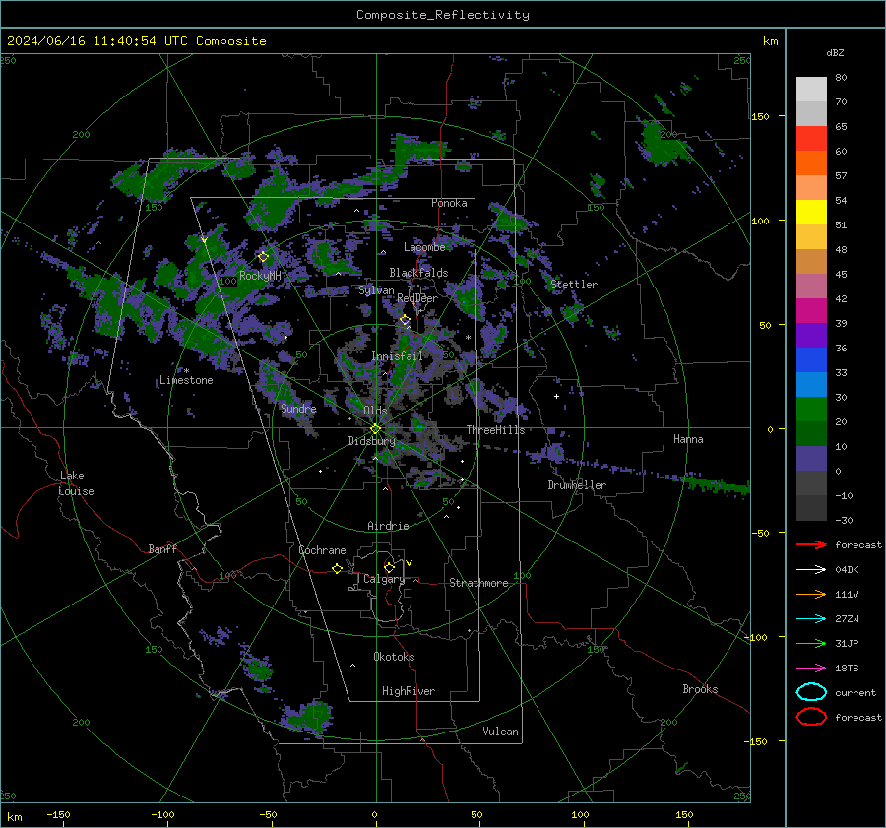886x828 pixels.
Task: Click the magenta 18TS arrow legend icon
Action: coord(811,669)
